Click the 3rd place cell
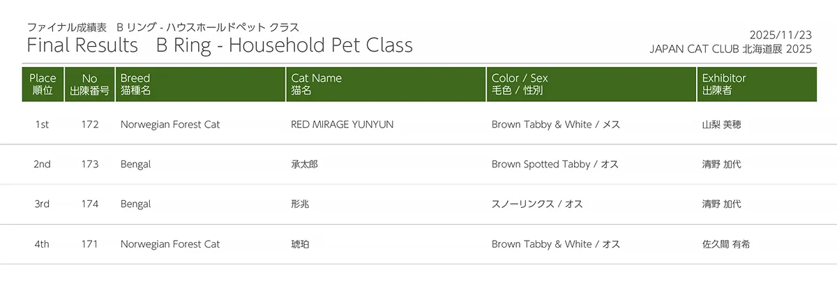 click(x=42, y=204)
